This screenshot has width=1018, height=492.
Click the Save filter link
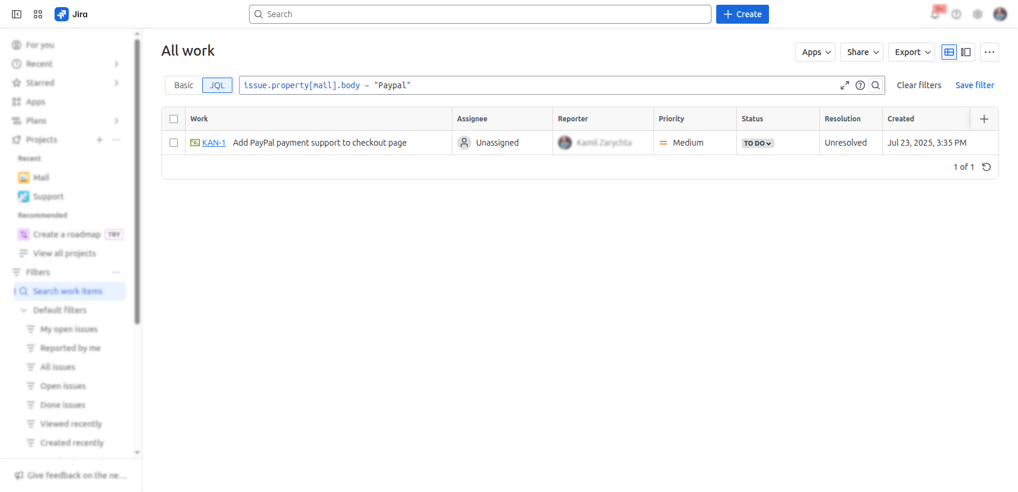pyautogui.click(x=975, y=85)
